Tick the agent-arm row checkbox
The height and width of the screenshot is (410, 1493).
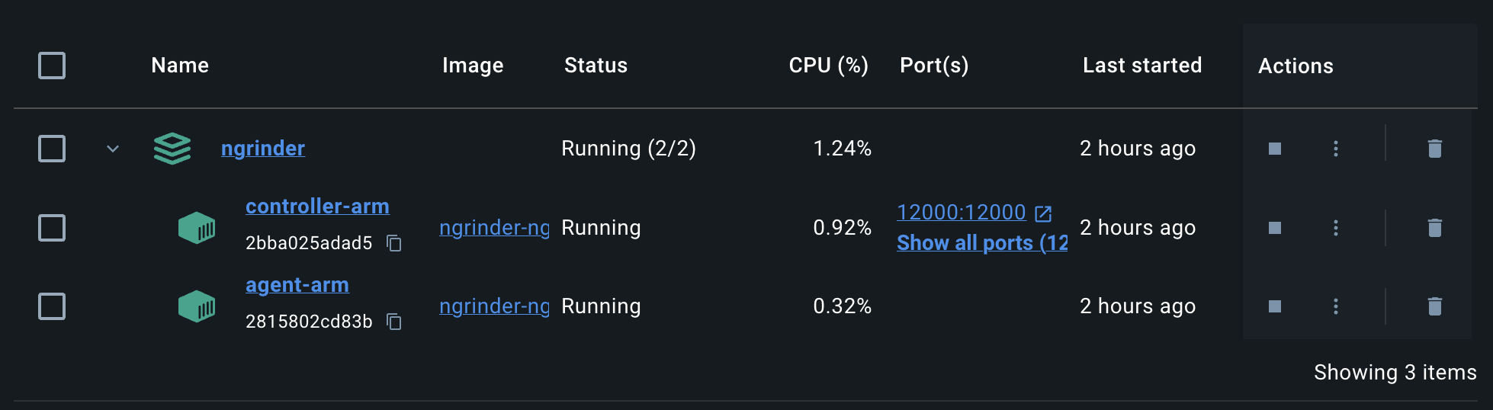pos(52,306)
